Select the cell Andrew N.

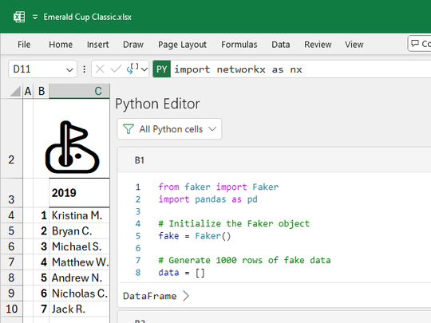coord(80,278)
